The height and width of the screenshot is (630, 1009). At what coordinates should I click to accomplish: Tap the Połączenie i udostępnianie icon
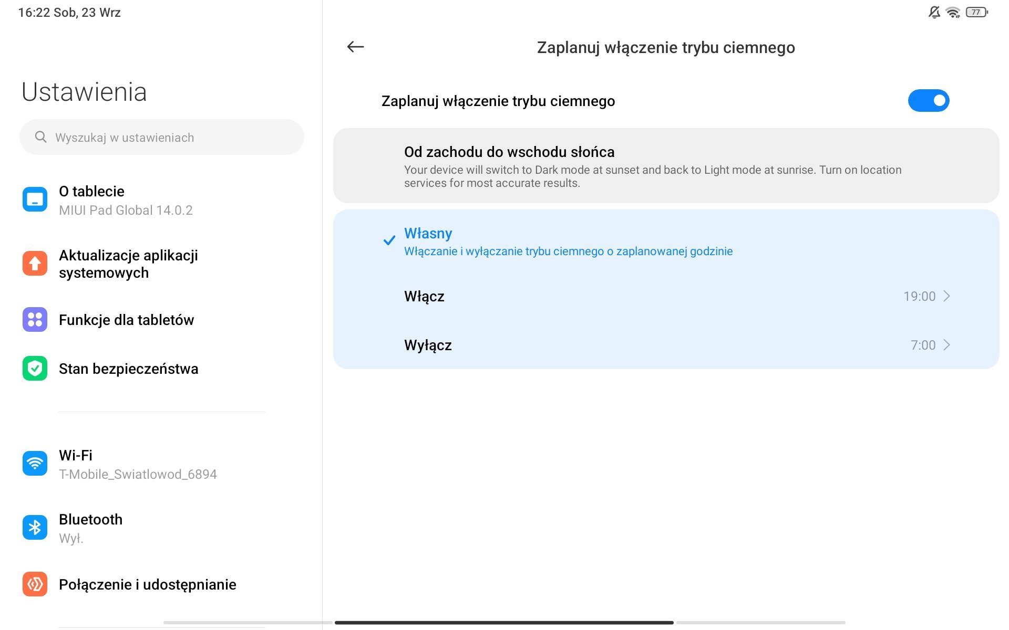[35, 584]
